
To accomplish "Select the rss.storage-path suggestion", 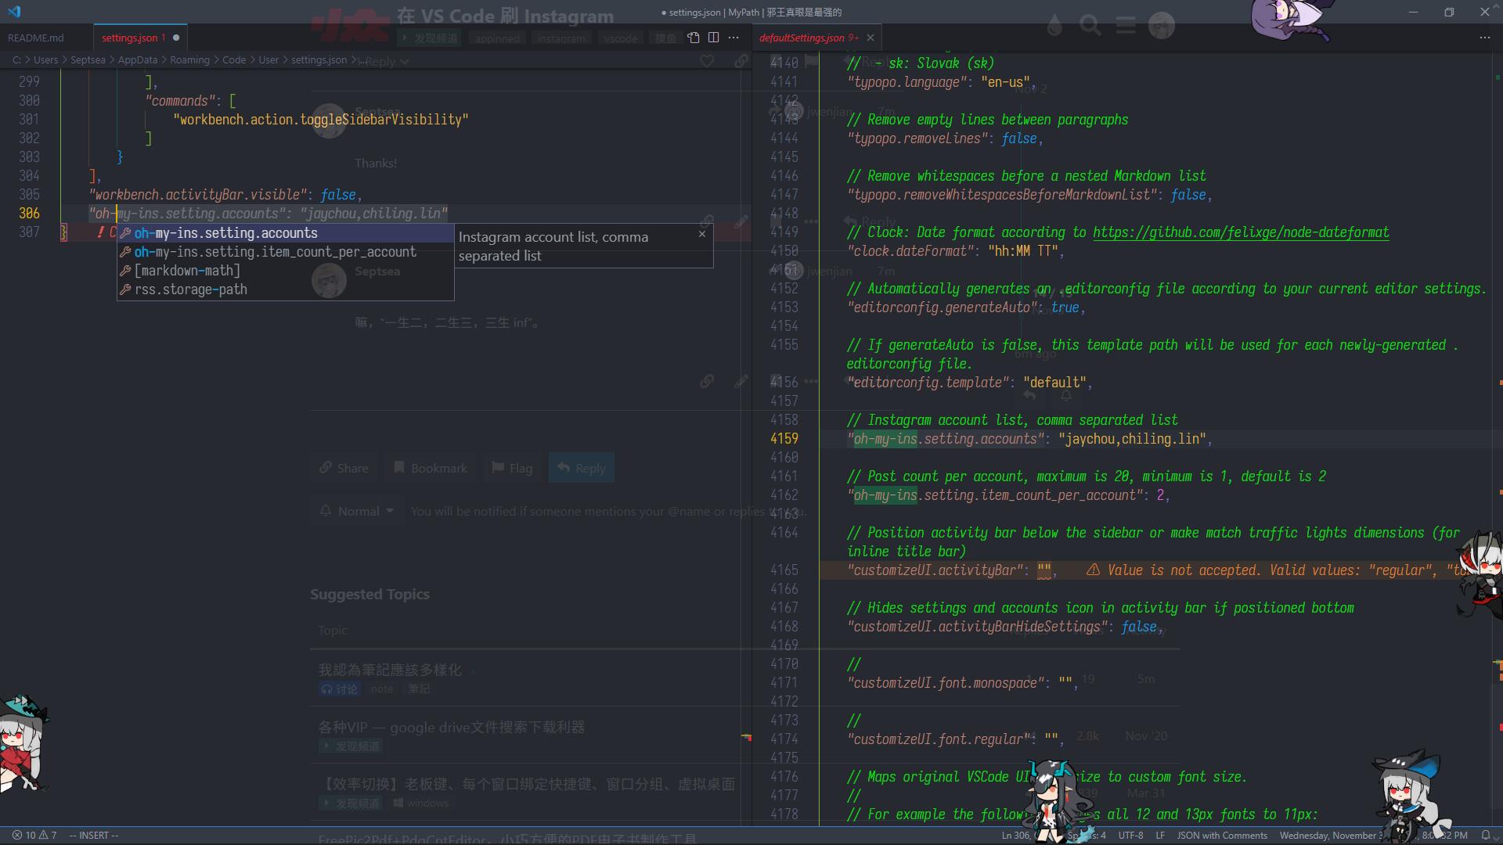I will [x=190, y=289].
